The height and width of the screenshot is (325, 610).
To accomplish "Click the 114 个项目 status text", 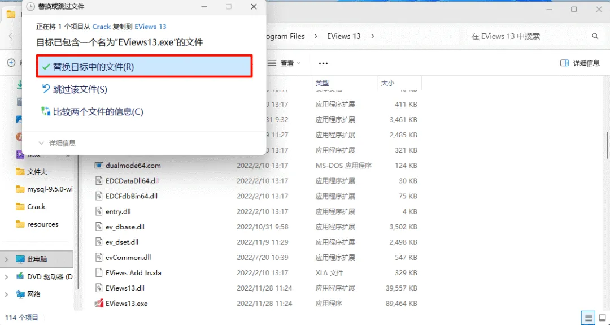I will click(21, 317).
